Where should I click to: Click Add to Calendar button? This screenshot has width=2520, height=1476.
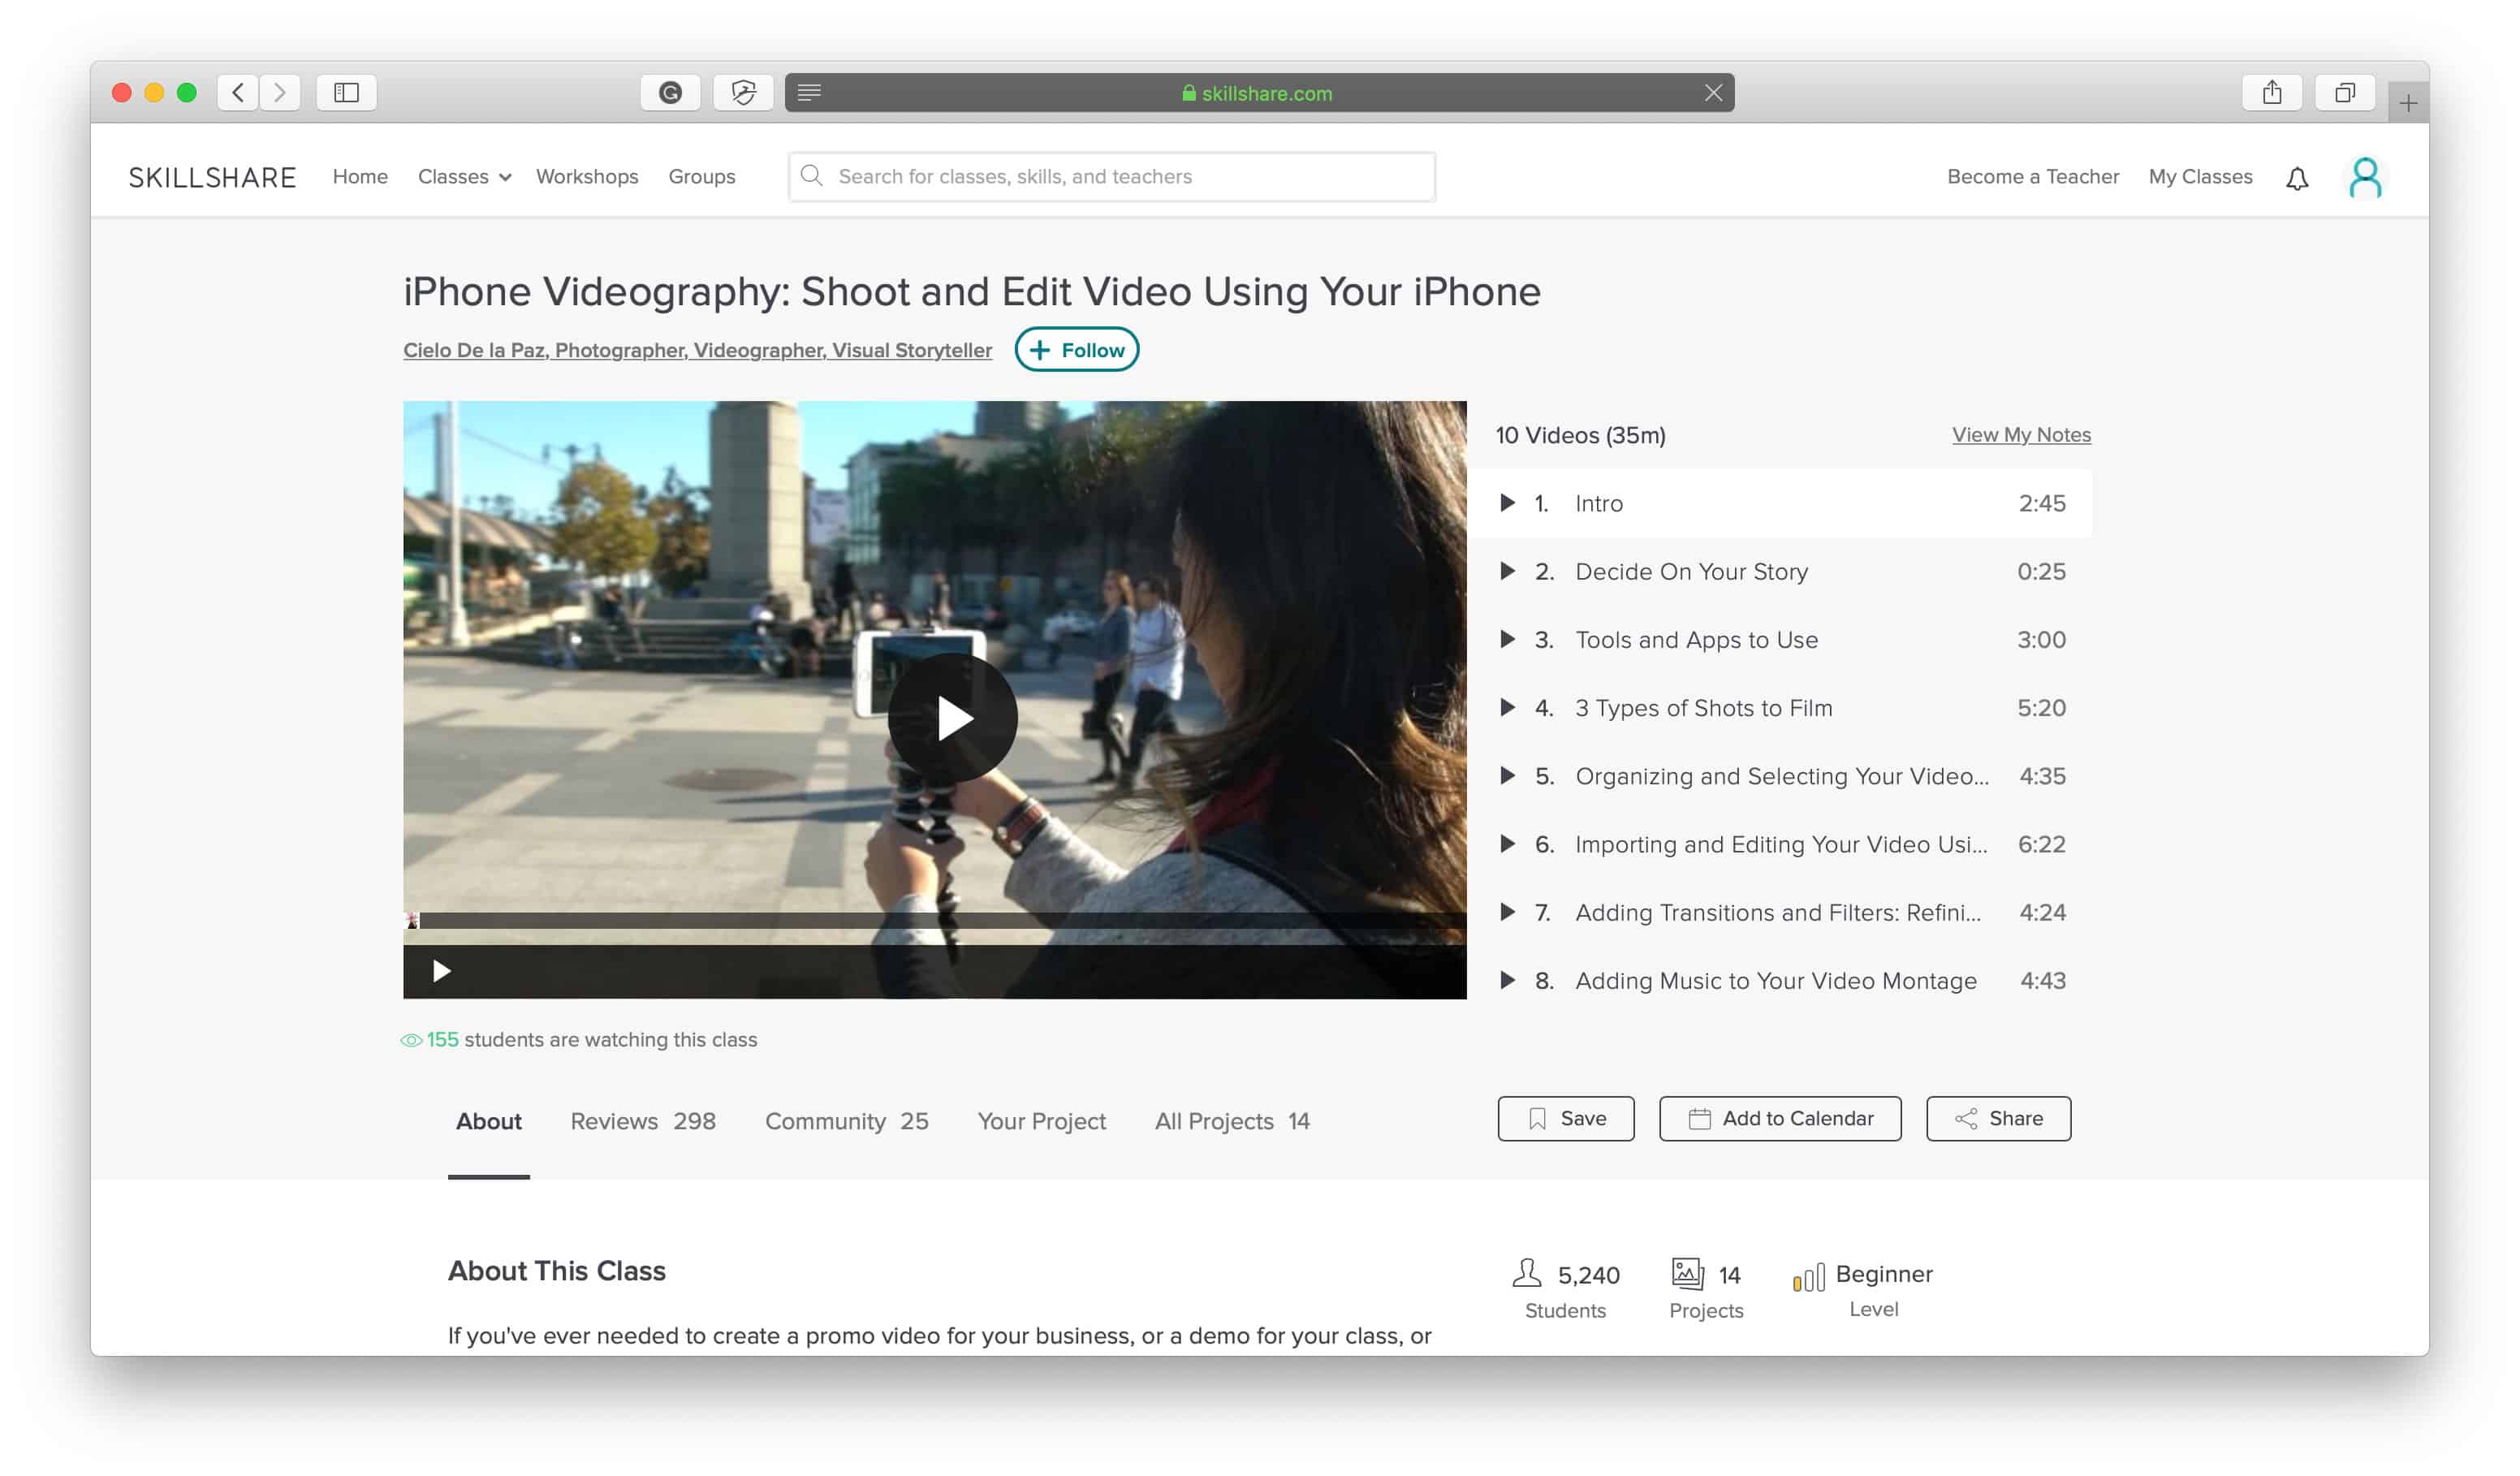pos(1780,1118)
